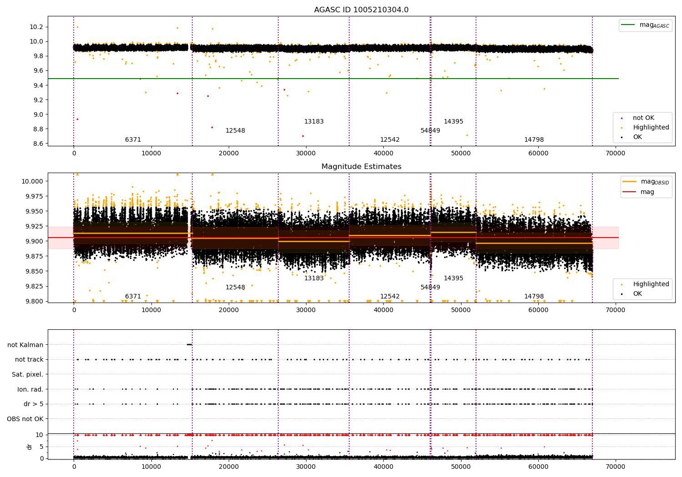Click the 9.875 y-axis tick label
This screenshot has width=682, height=477.
click(x=35, y=256)
